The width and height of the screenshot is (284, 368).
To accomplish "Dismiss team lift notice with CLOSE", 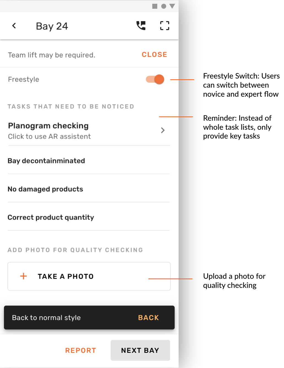I will 154,55.
